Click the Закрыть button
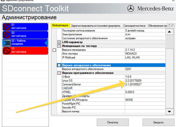The image size is (176, 127). coord(158,122)
